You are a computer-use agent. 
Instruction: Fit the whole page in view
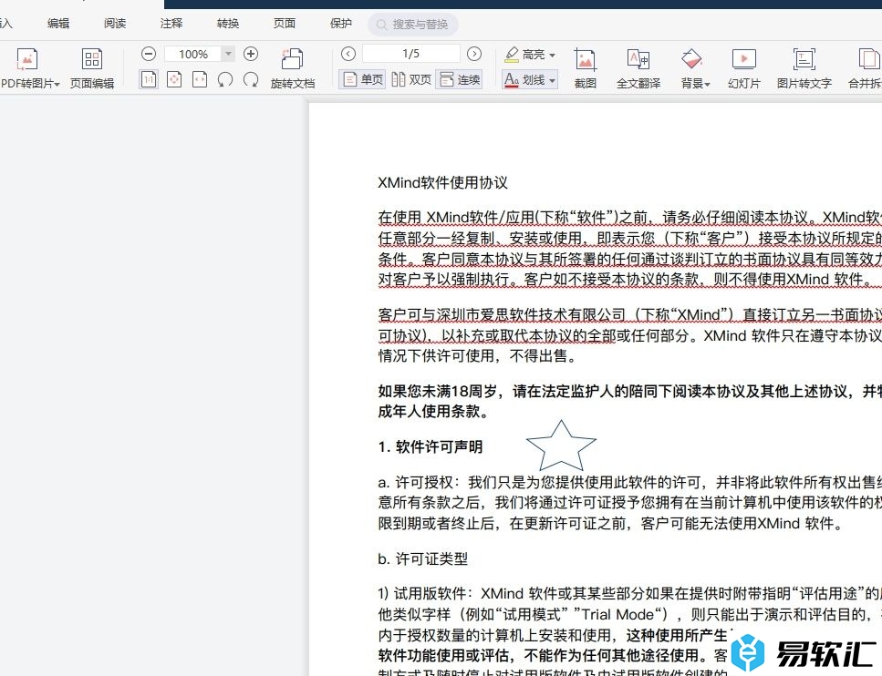174,79
